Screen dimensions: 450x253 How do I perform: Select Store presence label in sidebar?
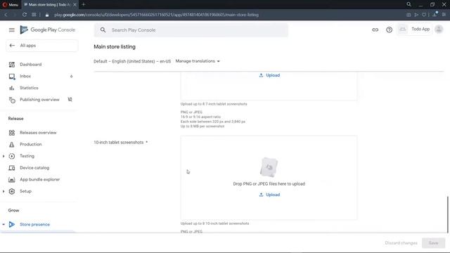(34, 224)
